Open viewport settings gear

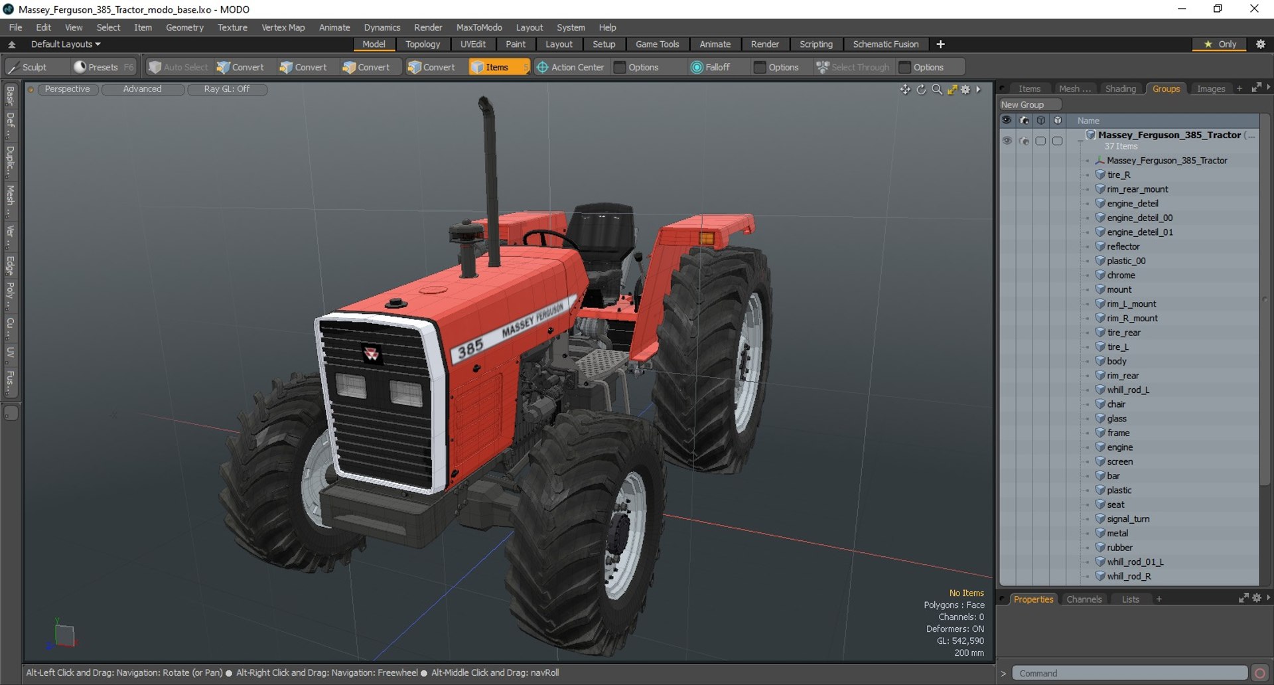(x=965, y=90)
